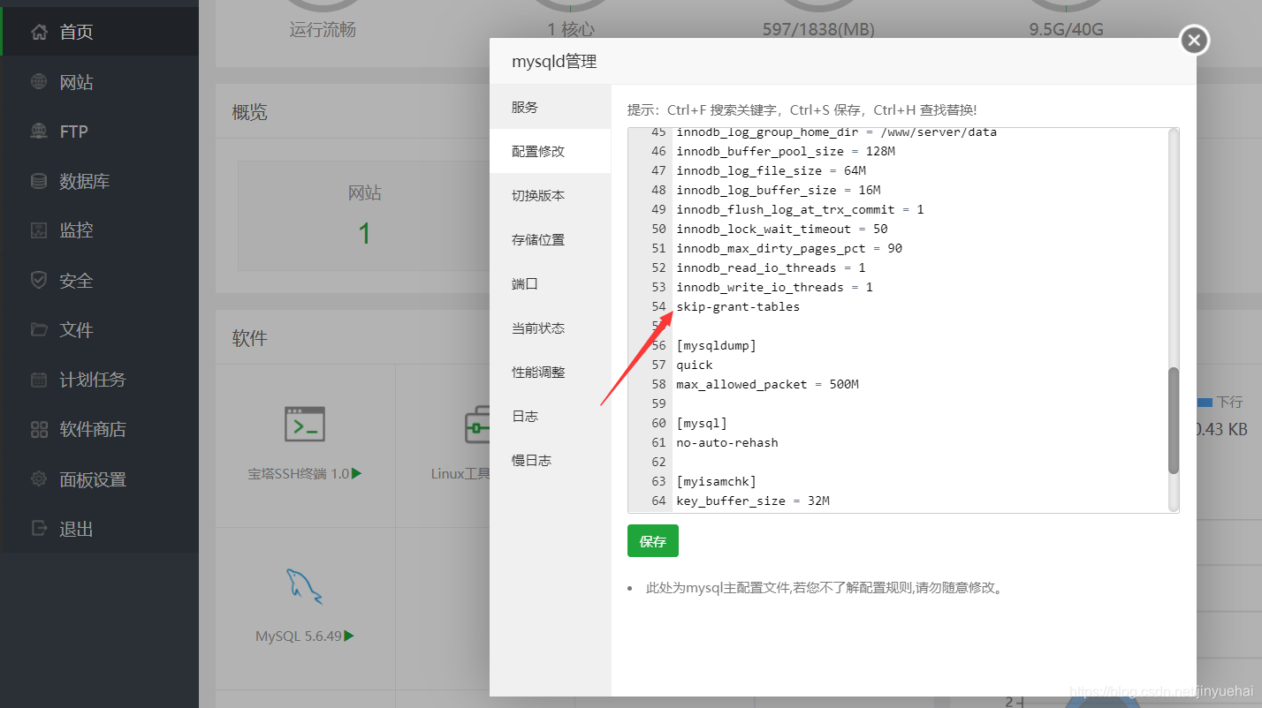1262x708 pixels.
Task: Click the gear icon beside 面板设置
Action: click(x=39, y=479)
